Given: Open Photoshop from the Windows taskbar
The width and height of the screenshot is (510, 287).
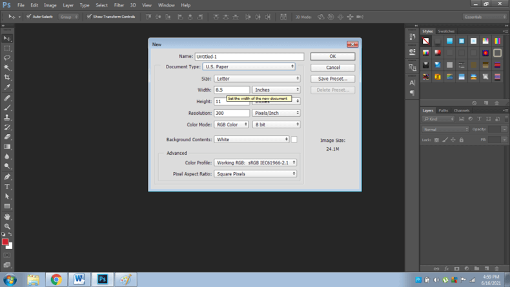Looking at the screenshot, I should click(x=101, y=279).
